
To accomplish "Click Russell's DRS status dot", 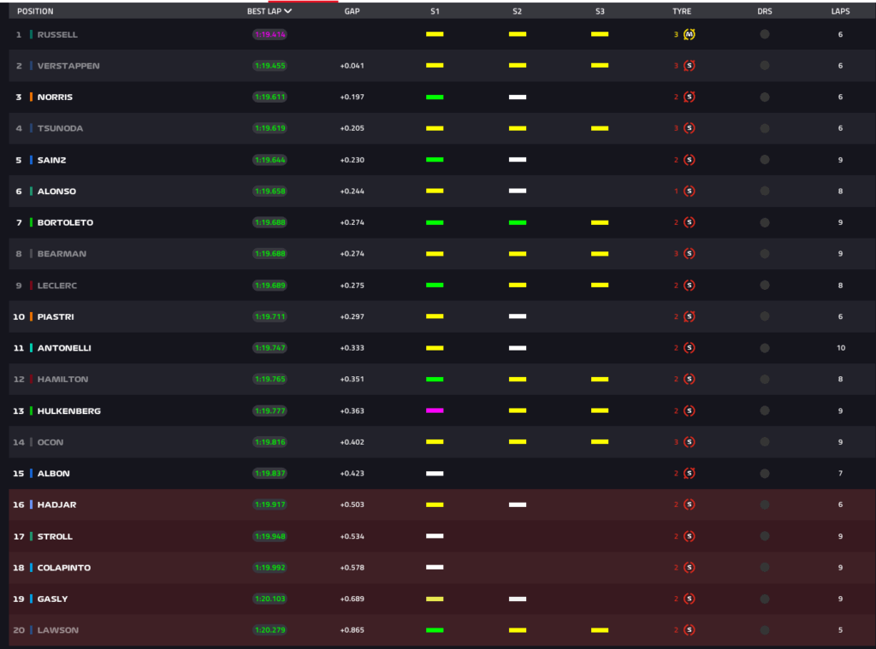I will 765,34.
